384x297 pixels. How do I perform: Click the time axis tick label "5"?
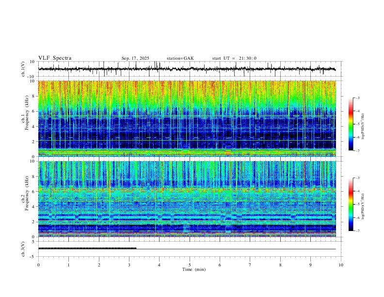(x=190, y=265)
